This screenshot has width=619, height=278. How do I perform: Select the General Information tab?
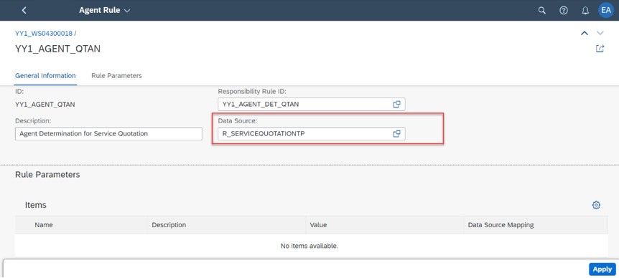(x=45, y=76)
